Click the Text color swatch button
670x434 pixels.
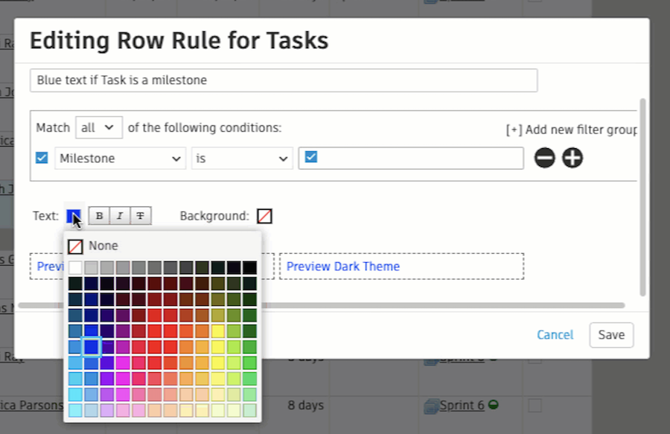(74, 216)
